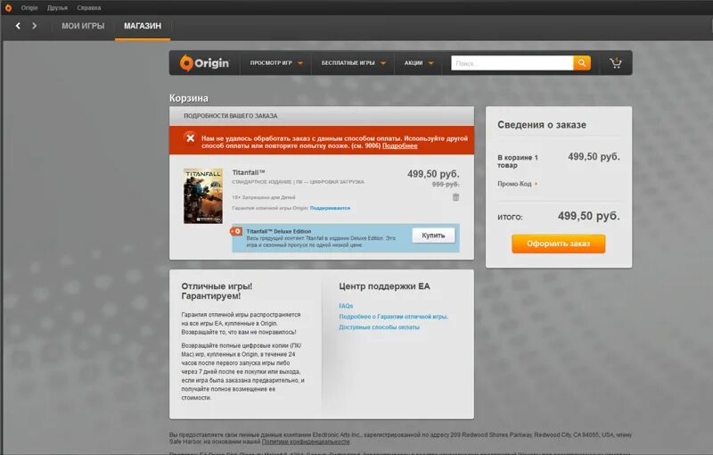Screen dimensions: 713x455
Task: Open the Справка menu
Action: pyautogui.click(x=88, y=8)
